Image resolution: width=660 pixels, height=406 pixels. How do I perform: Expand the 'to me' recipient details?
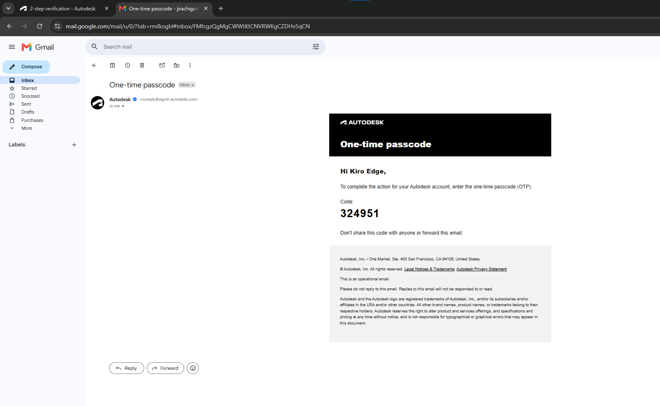tap(123, 106)
